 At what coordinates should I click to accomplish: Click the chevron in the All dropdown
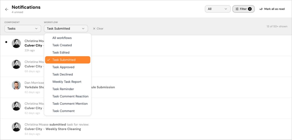point(226,9)
